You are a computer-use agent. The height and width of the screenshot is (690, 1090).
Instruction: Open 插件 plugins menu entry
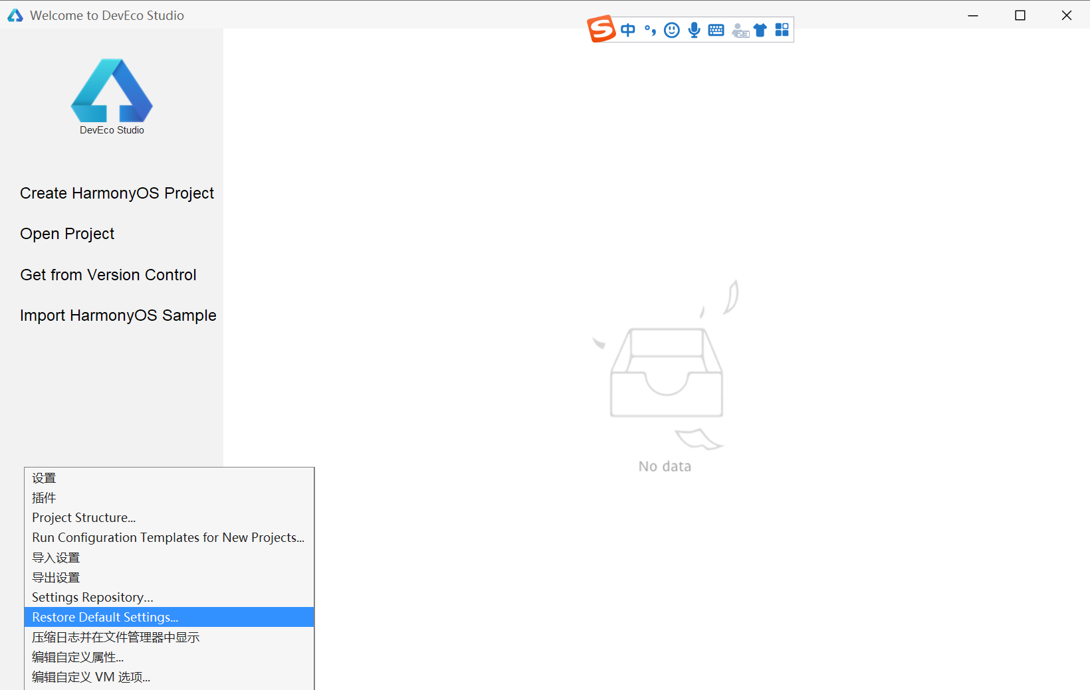(x=169, y=498)
